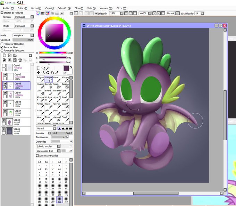Toggle Preservar Opacidad checkbox
Viewport: 236px width, 206px height.
[2, 44]
